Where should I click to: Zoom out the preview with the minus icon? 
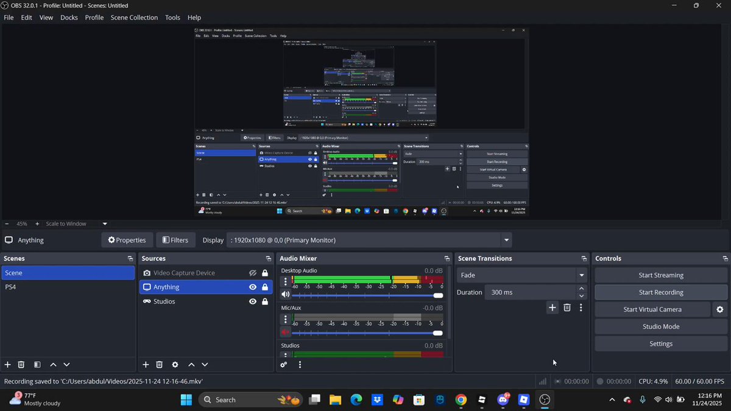pos(7,223)
